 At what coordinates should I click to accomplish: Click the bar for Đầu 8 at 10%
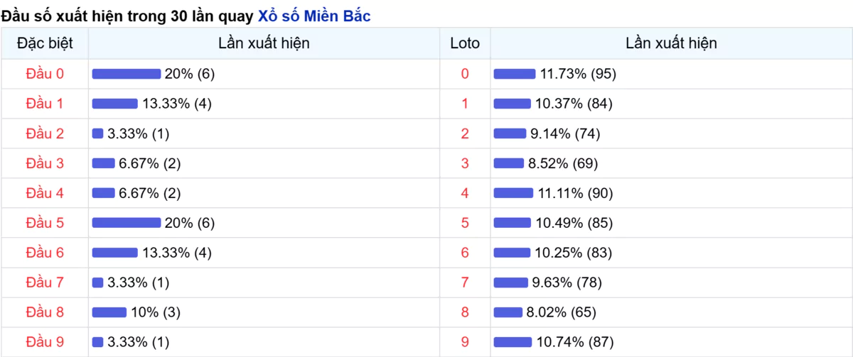(x=109, y=312)
